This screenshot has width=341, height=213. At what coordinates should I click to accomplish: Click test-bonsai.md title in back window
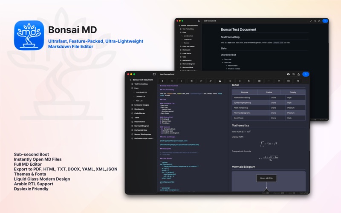click(x=210, y=21)
